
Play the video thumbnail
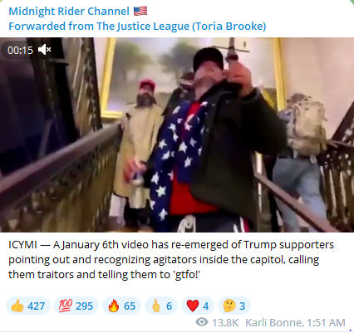(177, 135)
